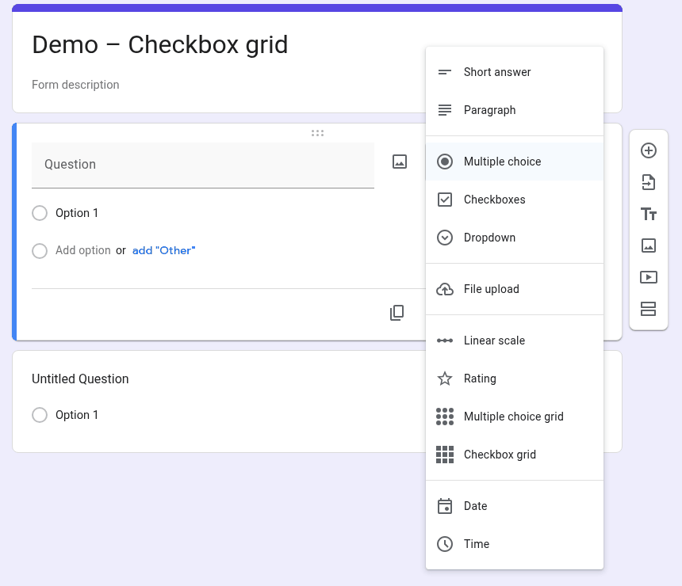This screenshot has height=586, width=682.
Task: Select Multiple choice grid type
Action: 515,417
